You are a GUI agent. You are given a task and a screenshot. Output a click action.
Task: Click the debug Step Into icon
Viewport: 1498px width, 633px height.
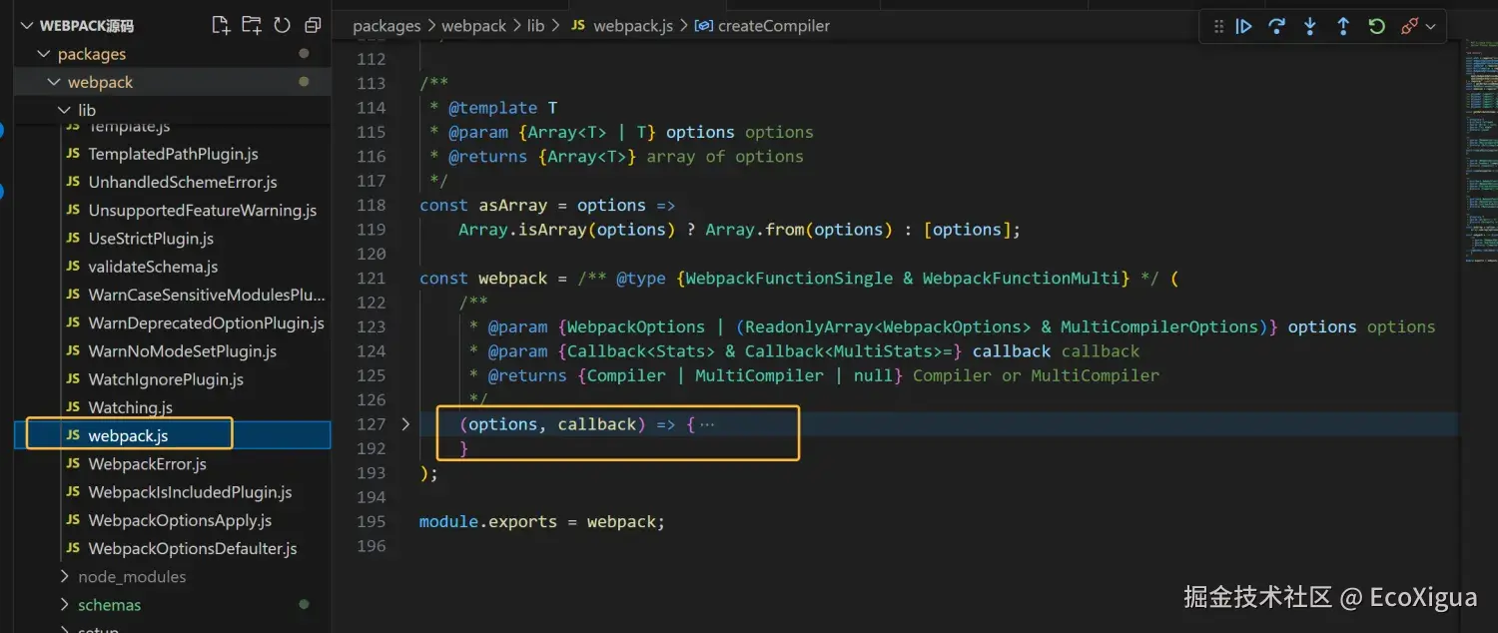pyautogui.click(x=1309, y=27)
